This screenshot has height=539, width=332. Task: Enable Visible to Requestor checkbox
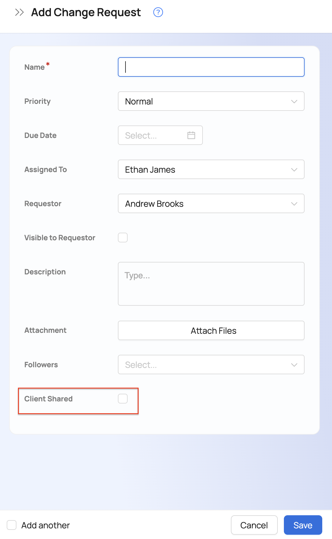[123, 238]
